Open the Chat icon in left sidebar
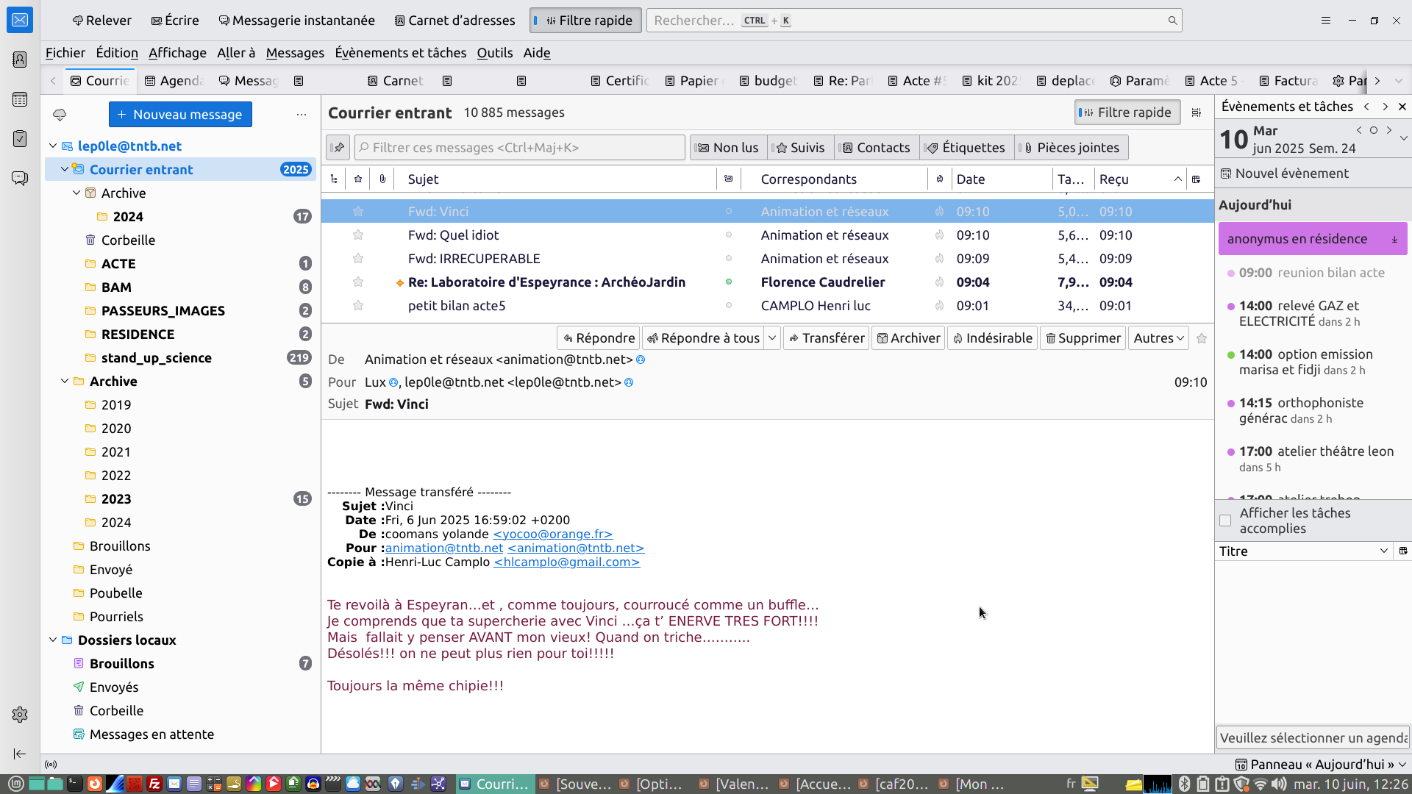The image size is (1412, 794). coord(20,179)
